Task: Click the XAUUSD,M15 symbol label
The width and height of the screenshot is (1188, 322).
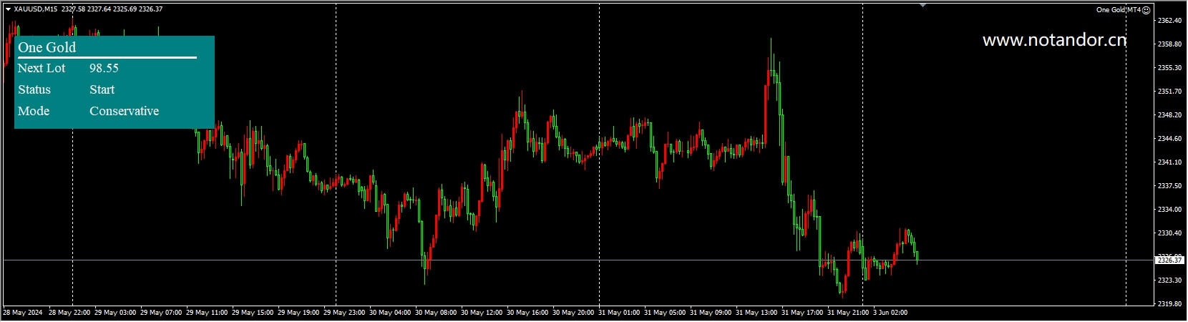Action: click(36, 9)
